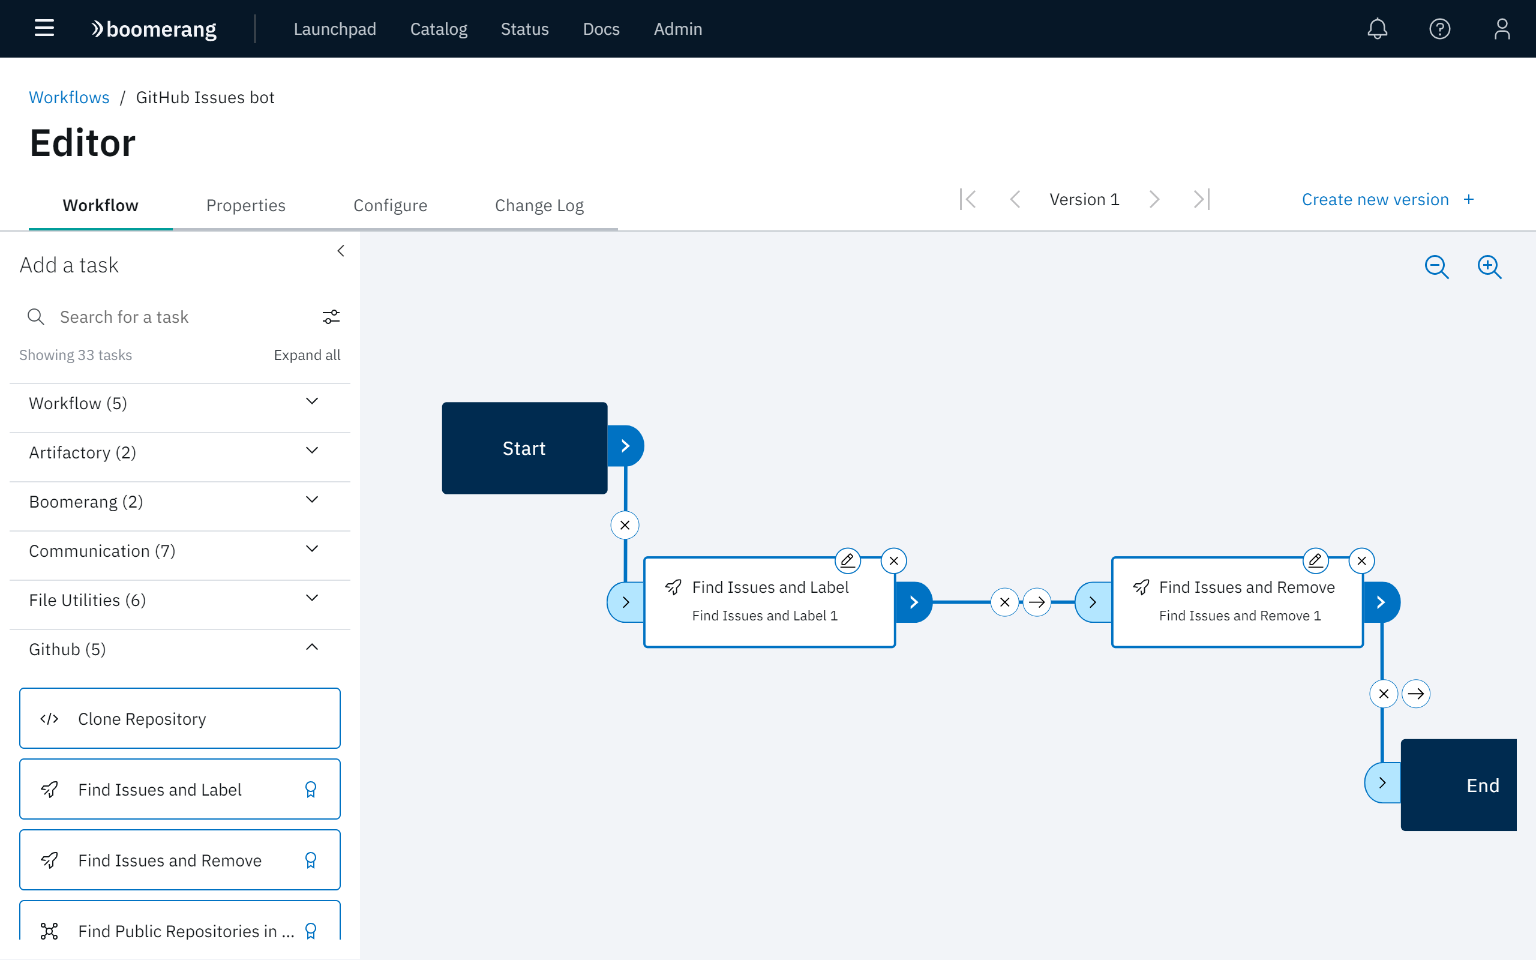
Task: Click the Workflows breadcrumb link
Action: [68, 97]
